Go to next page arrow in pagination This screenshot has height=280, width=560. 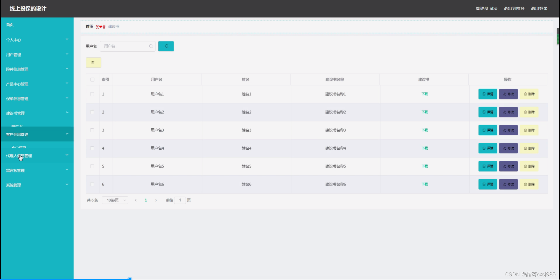click(x=156, y=200)
